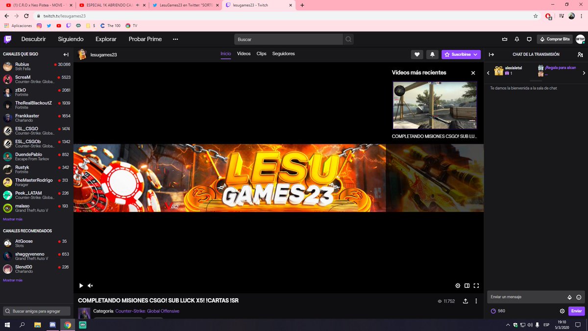This screenshot has width=588, height=331.
Task: Click the Enviar chat button
Action: point(577,311)
